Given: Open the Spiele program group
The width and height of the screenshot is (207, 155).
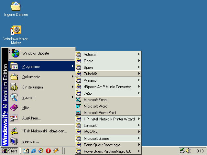Looking at the screenshot, I should coord(108,67).
